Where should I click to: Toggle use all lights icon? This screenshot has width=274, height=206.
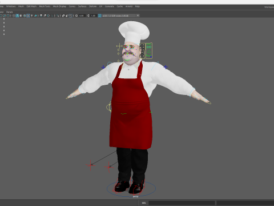(x=32, y=15)
